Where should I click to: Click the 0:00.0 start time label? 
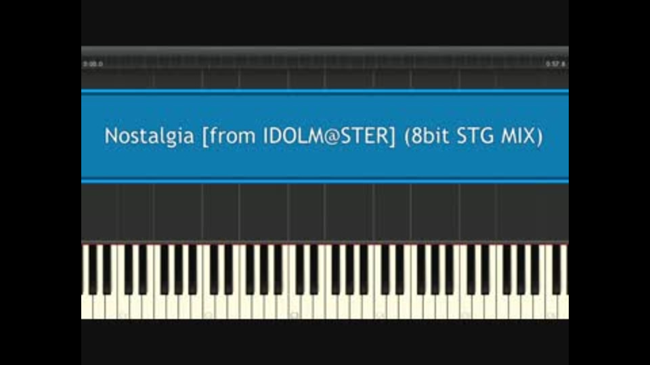(x=93, y=64)
